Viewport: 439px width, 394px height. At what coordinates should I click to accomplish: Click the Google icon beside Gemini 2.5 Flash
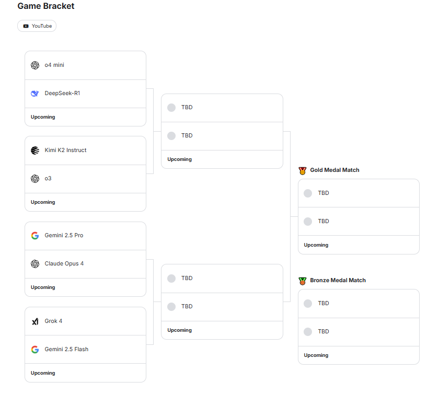pos(35,350)
